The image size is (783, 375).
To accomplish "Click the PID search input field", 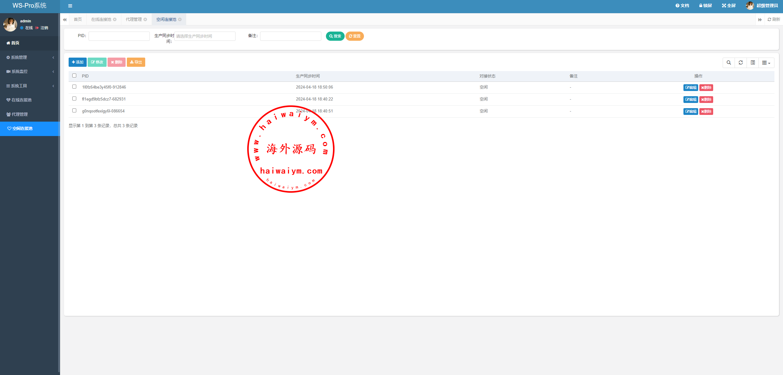I will pos(119,36).
